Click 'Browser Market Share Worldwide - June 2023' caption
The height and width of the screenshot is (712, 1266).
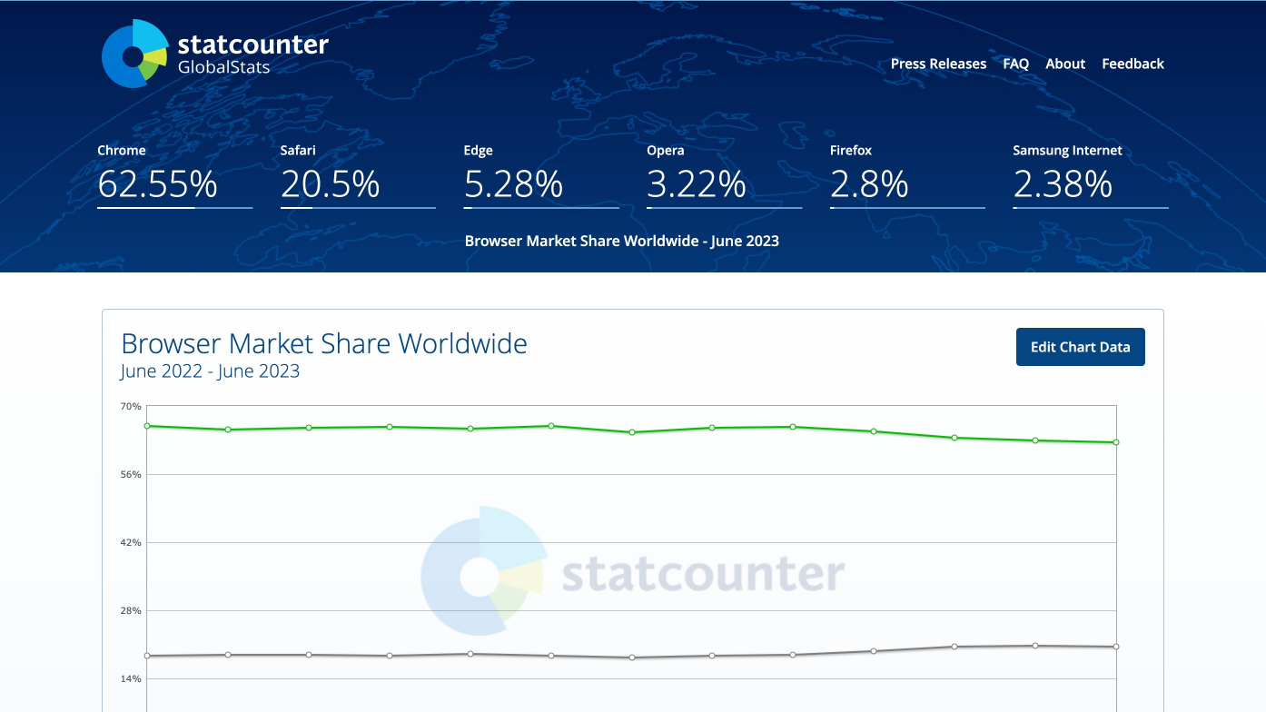[622, 241]
